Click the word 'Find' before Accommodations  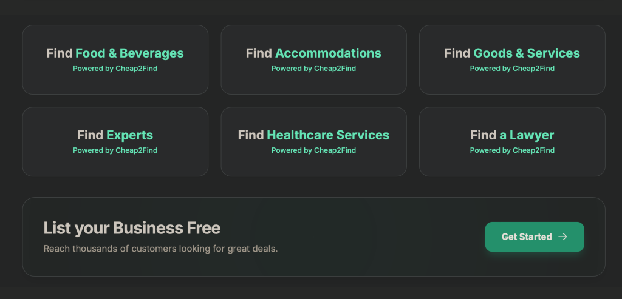259,53
